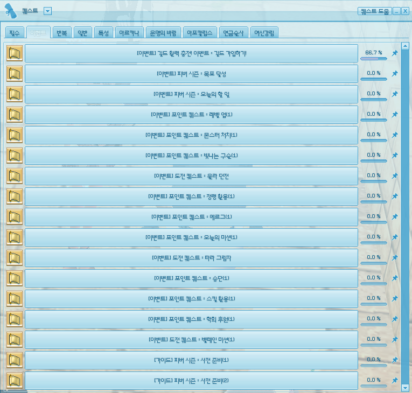Open the 연금술사 tab
This screenshot has width=412, height=393.
coord(233,33)
